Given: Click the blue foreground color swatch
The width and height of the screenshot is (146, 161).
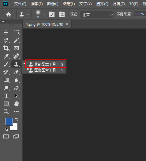Looking at the screenshot, I should (x=9, y=122).
